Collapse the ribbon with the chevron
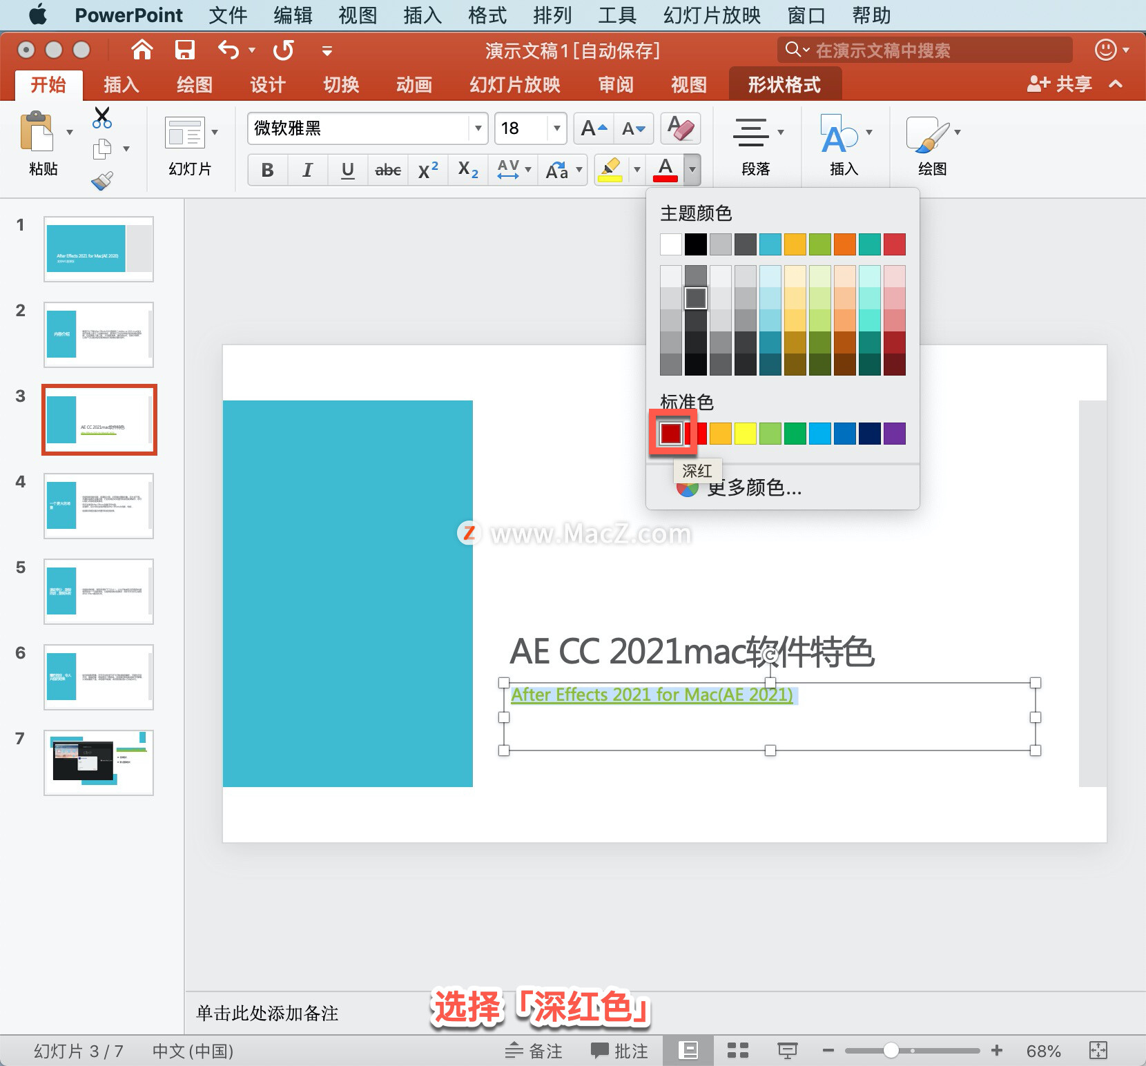This screenshot has height=1066, width=1146. [x=1116, y=84]
